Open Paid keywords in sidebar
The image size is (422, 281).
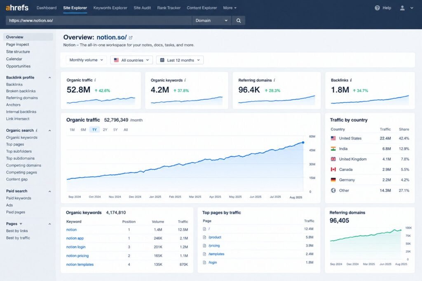tap(19, 198)
